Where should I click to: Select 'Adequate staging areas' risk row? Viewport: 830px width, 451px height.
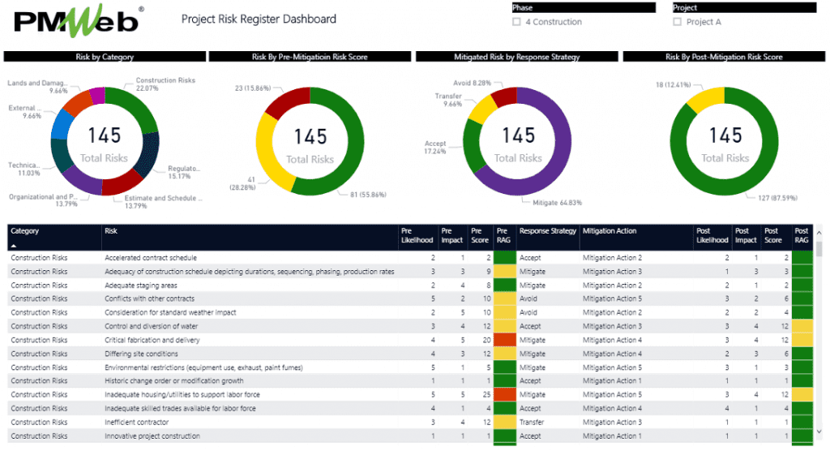[410, 286]
